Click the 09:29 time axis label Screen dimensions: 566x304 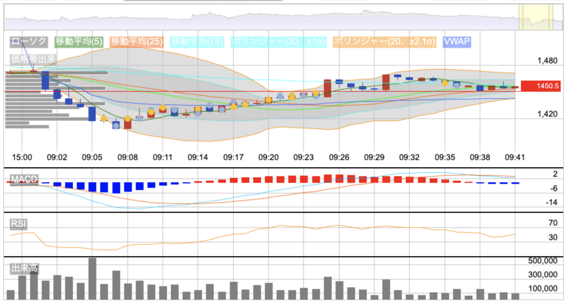(375, 156)
